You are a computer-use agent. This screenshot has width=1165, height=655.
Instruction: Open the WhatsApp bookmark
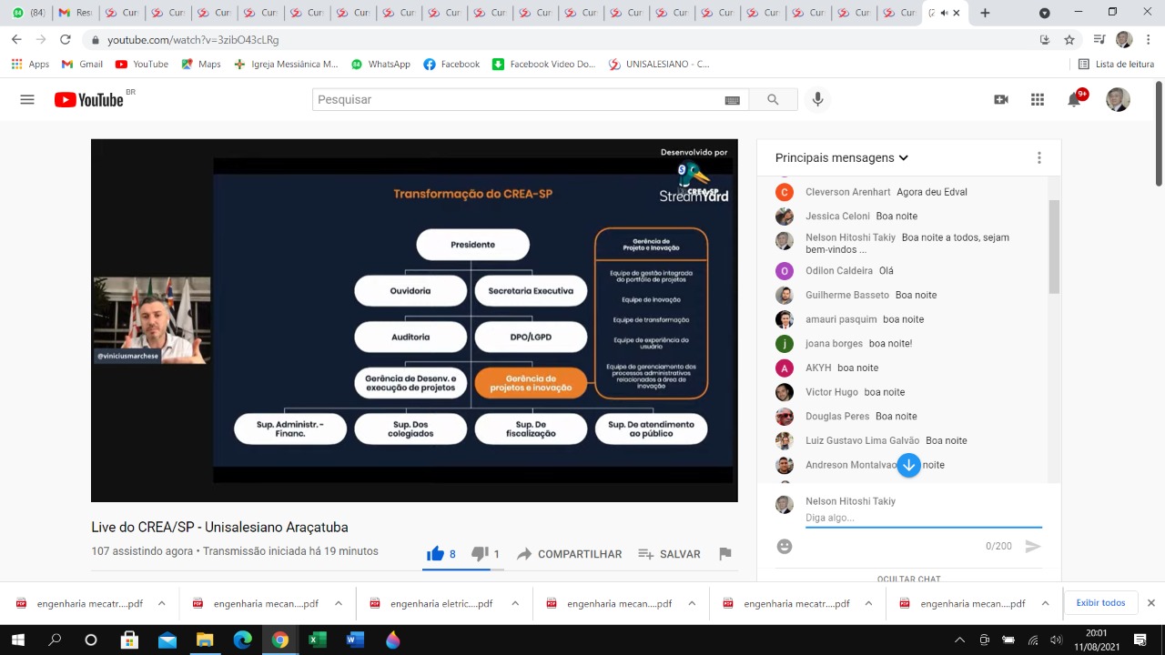coord(380,65)
